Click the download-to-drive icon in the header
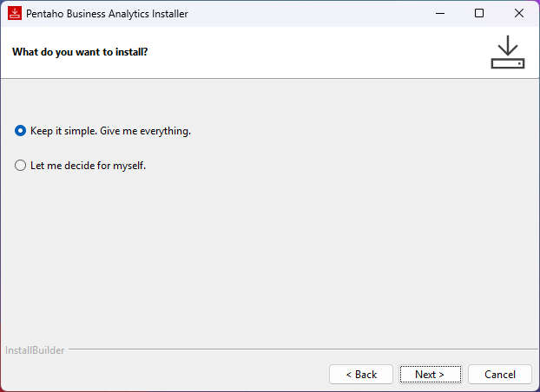The height and width of the screenshot is (392, 540). click(x=508, y=52)
